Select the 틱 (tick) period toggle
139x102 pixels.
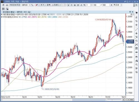(85, 5)
